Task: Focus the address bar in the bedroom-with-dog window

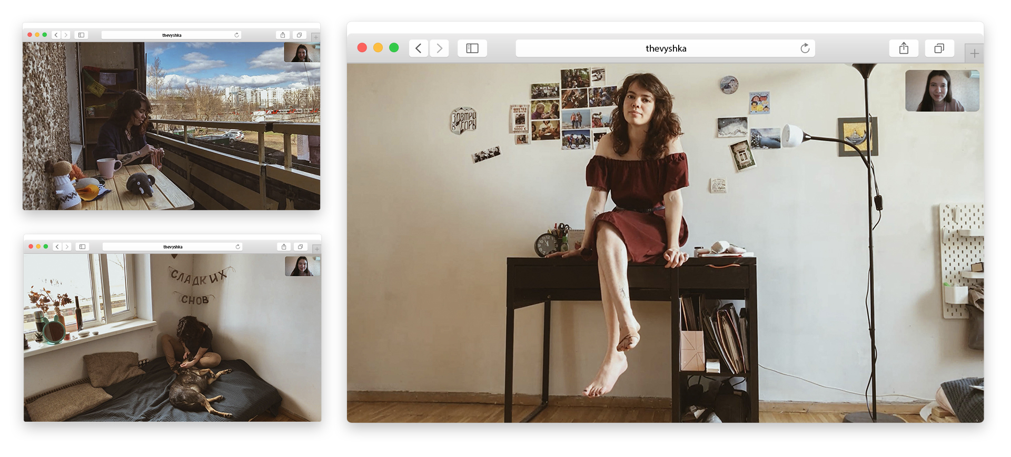Action: (x=173, y=247)
